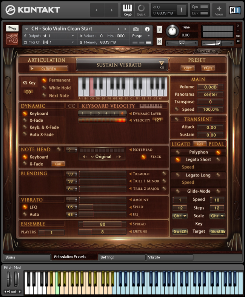The image size is (245, 297).
Task: Solo the instrument with S button
Action: pos(159,29)
